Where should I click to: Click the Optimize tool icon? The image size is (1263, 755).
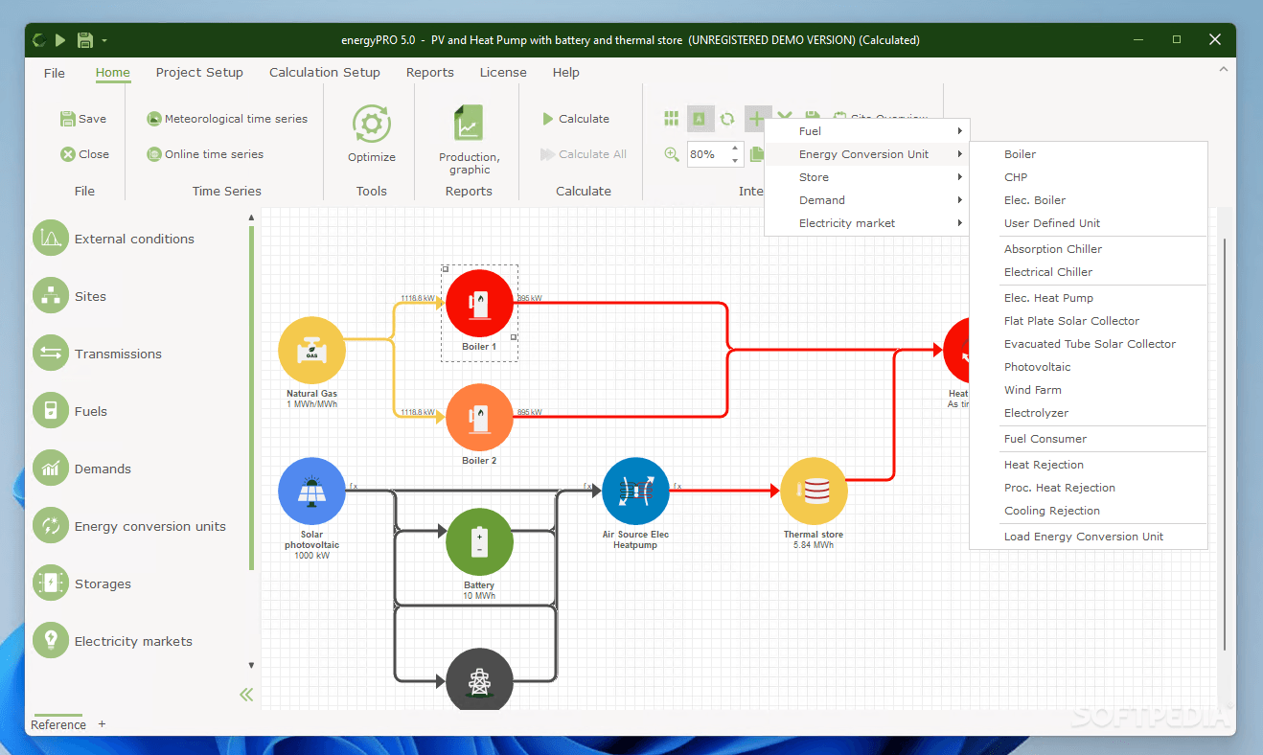tap(372, 125)
